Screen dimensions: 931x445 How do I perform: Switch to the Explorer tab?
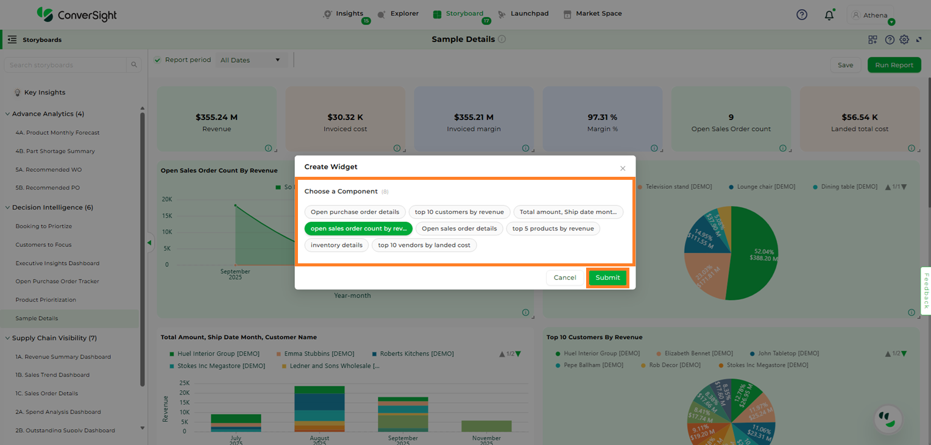click(398, 13)
